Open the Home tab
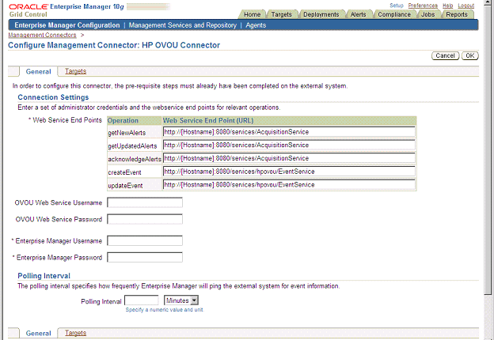494x340 pixels. point(252,14)
